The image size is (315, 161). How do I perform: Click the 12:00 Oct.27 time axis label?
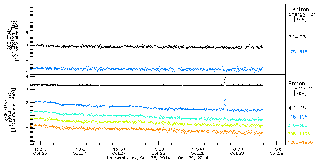click(x=120, y=151)
